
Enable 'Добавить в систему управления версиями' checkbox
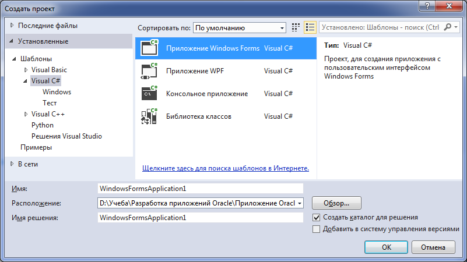pyautogui.click(x=317, y=229)
